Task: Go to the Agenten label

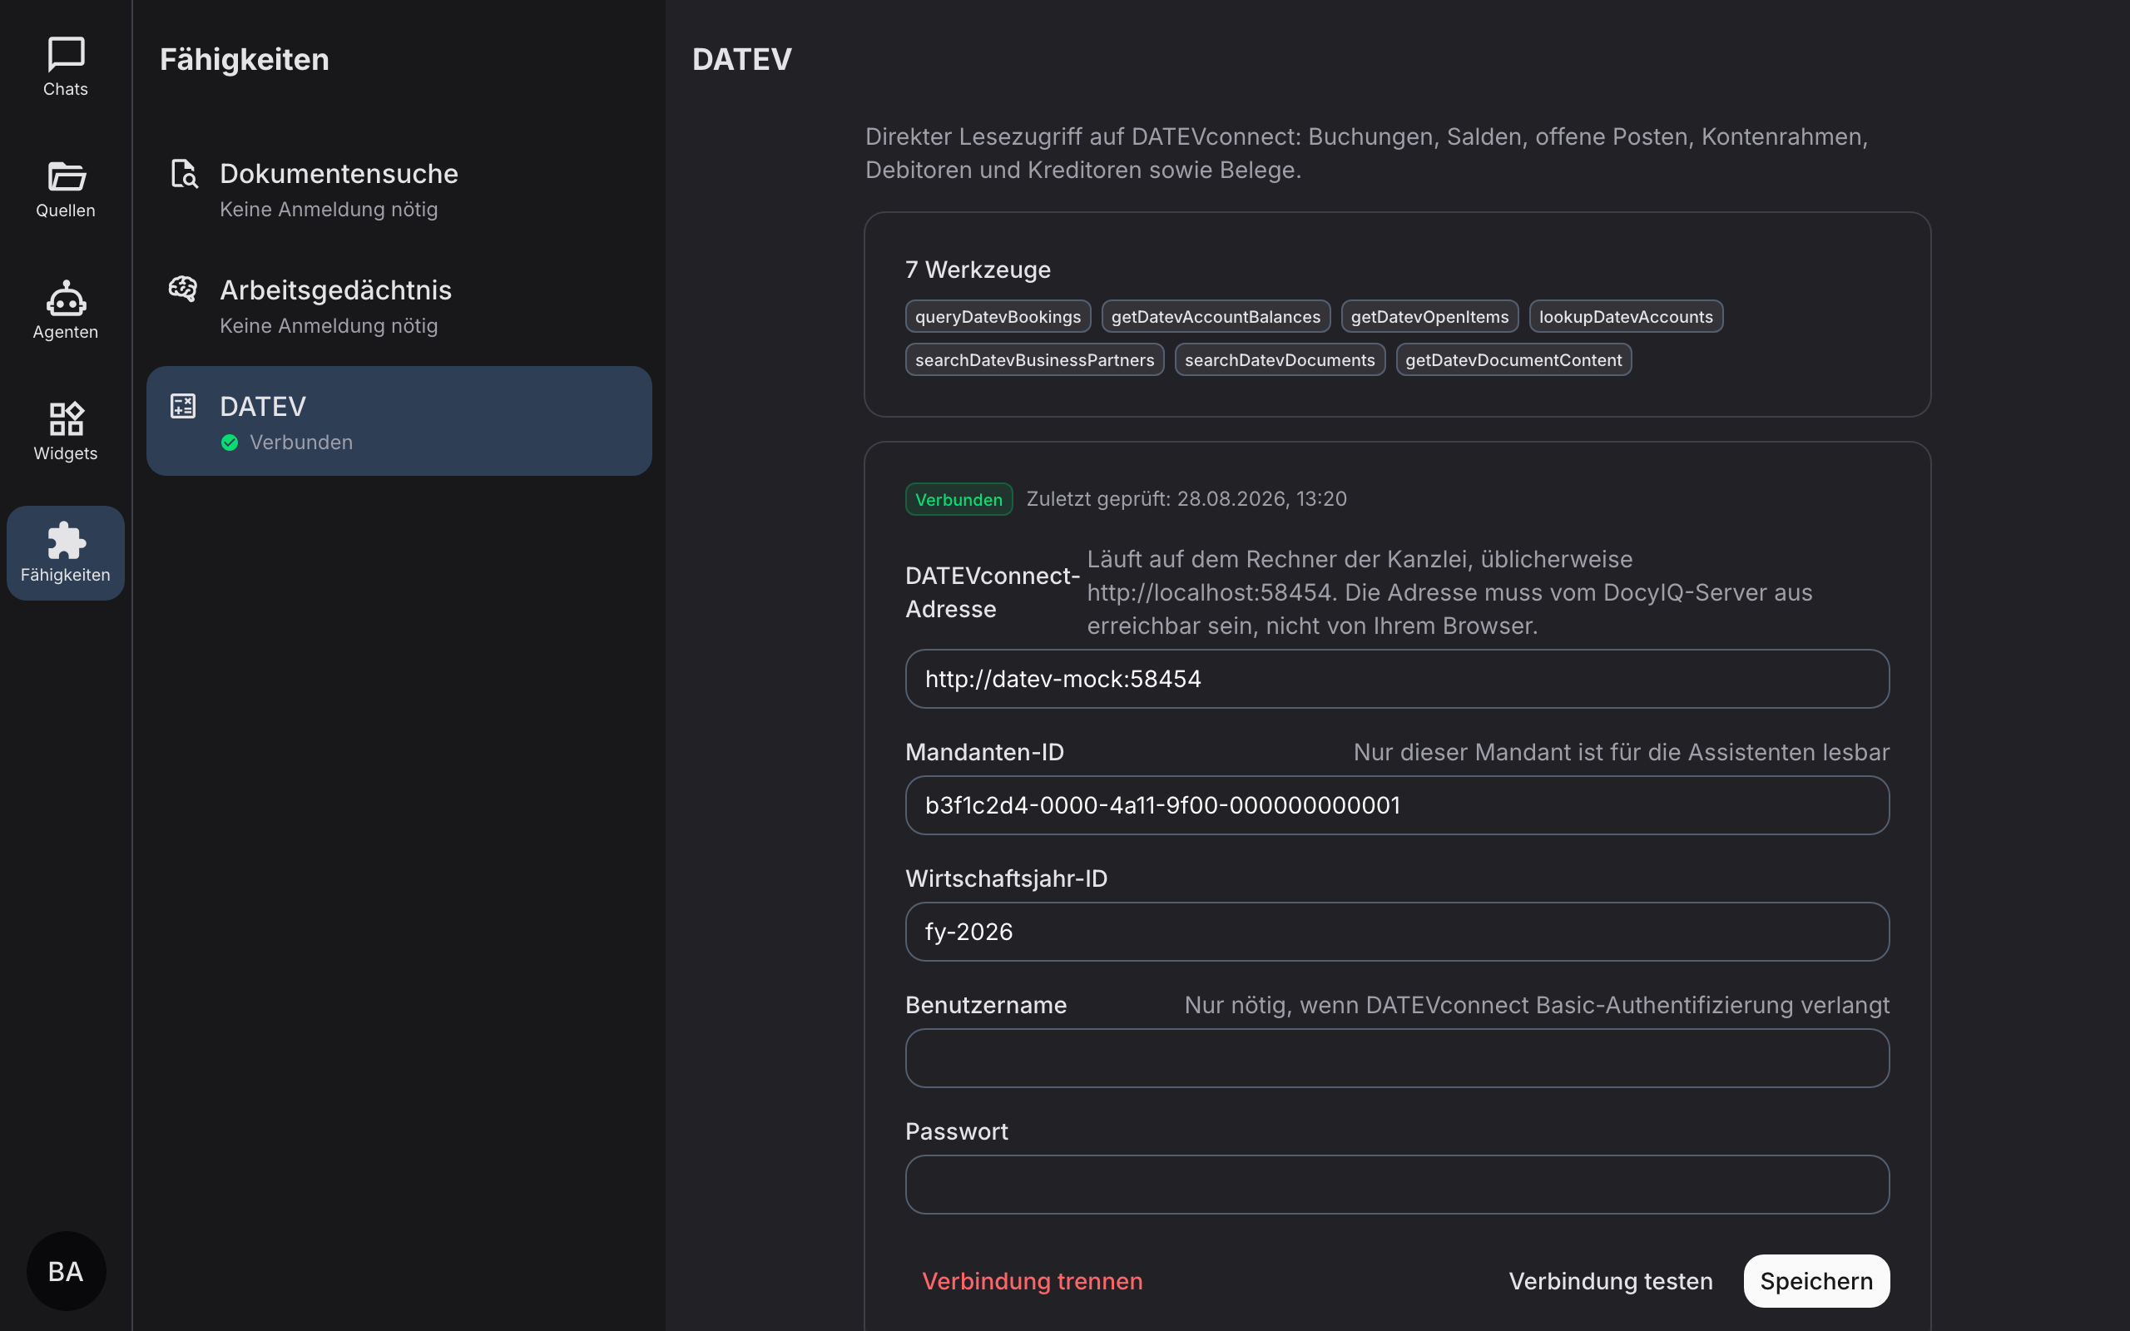Action: 66,332
